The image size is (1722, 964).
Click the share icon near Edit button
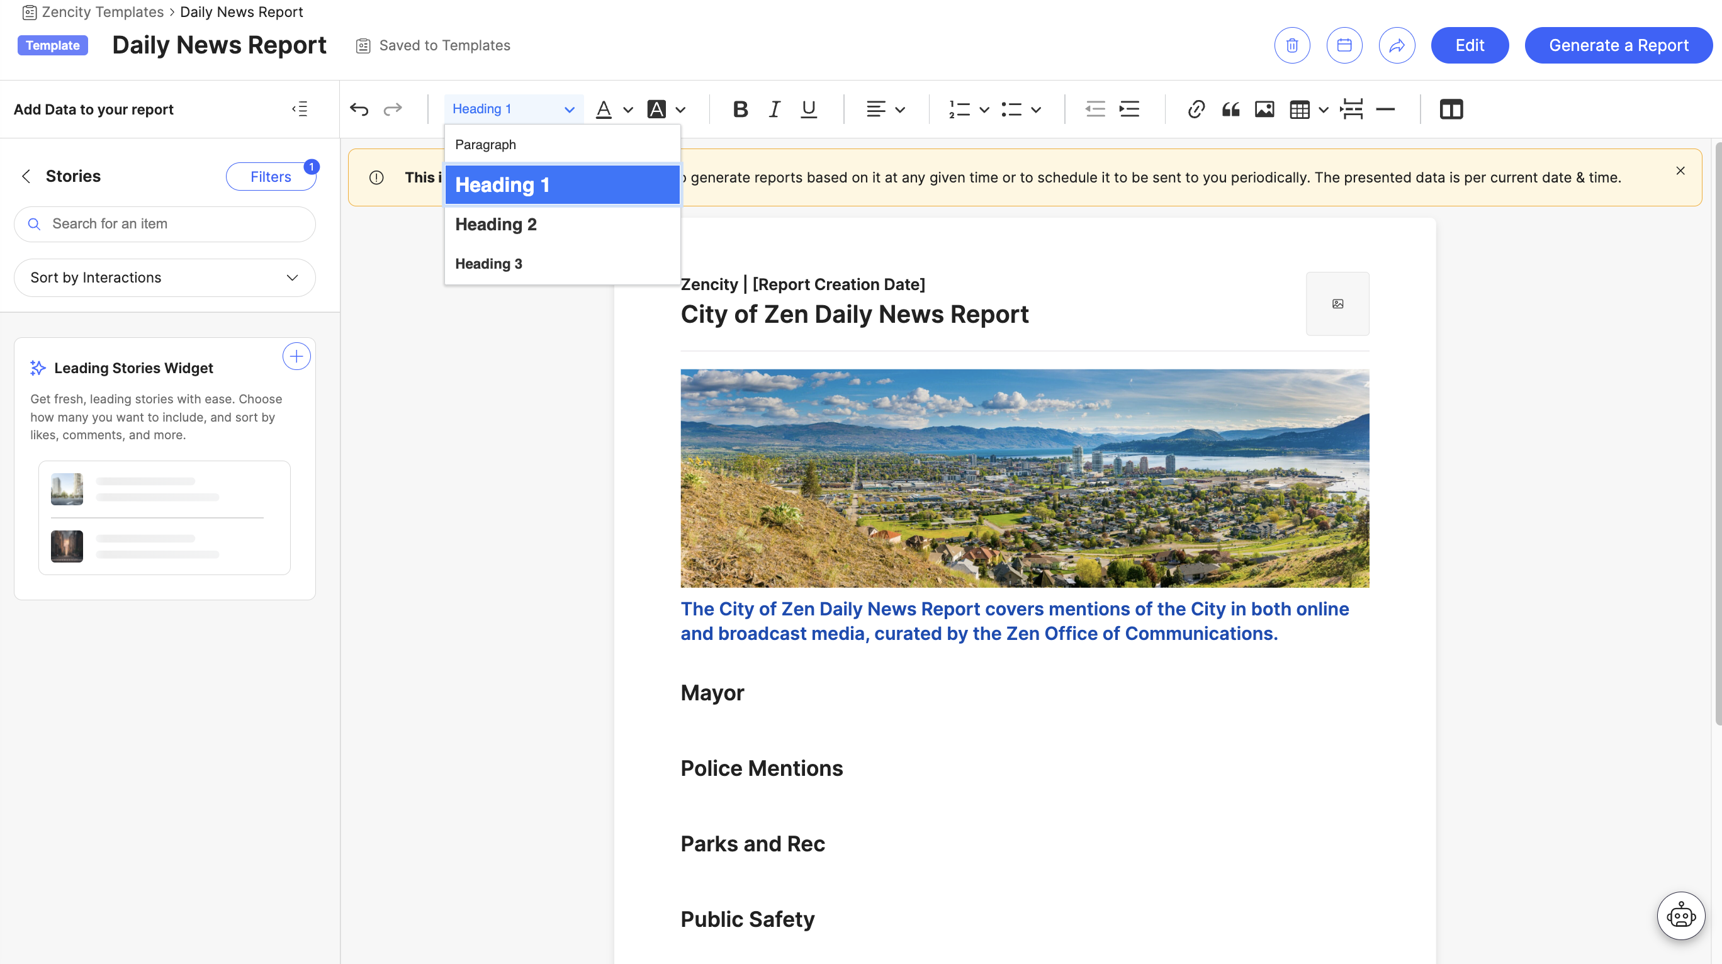pos(1397,45)
